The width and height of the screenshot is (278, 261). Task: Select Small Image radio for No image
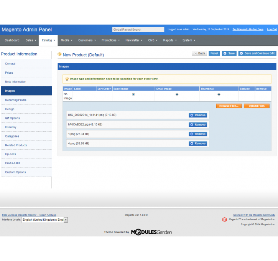(177, 94)
